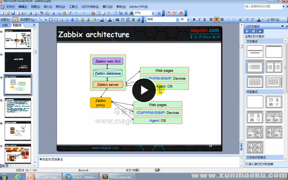Underline the selected text
This screenshot has width=288, height=180.
(x=204, y=19)
